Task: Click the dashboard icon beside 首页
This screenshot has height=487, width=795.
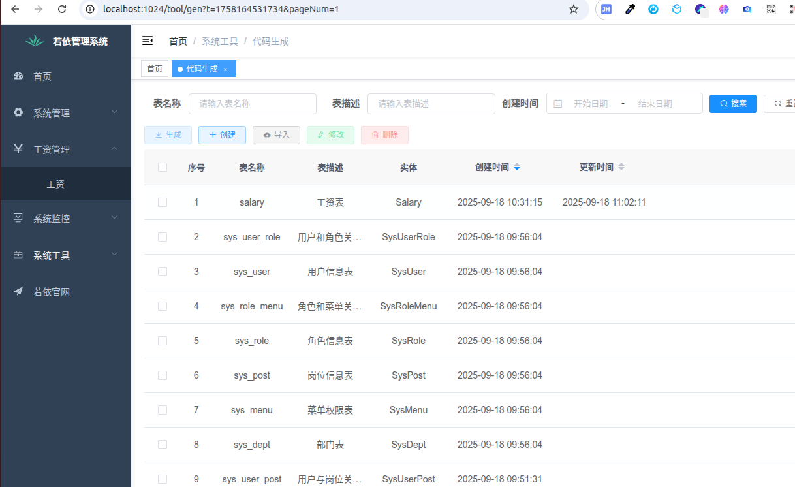Action: pos(18,76)
